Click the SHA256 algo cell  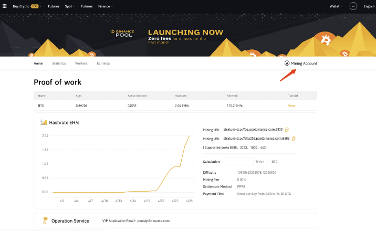(81, 106)
